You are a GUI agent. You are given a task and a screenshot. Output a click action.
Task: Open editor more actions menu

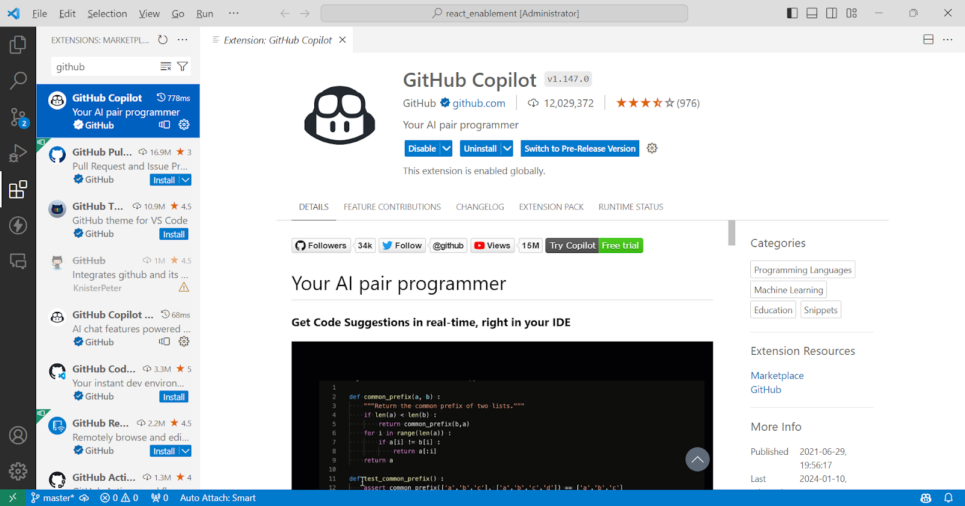[x=948, y=40]
